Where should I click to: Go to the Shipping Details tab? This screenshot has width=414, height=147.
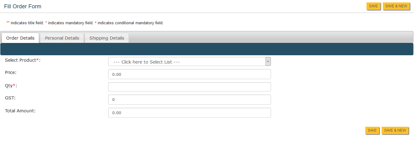click(107, 38)
